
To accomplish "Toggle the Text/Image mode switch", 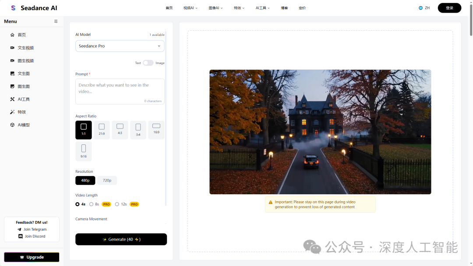I will click(x=148, y=63).
